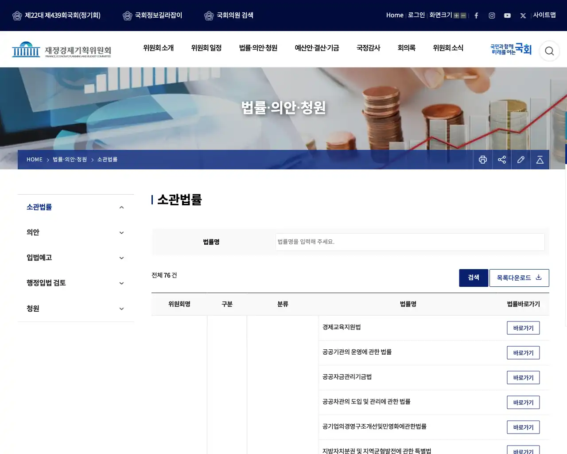The width and height of the screenshot is (567, 454).
Task: Click the Home link in top bar
Action: pos(395,15)
